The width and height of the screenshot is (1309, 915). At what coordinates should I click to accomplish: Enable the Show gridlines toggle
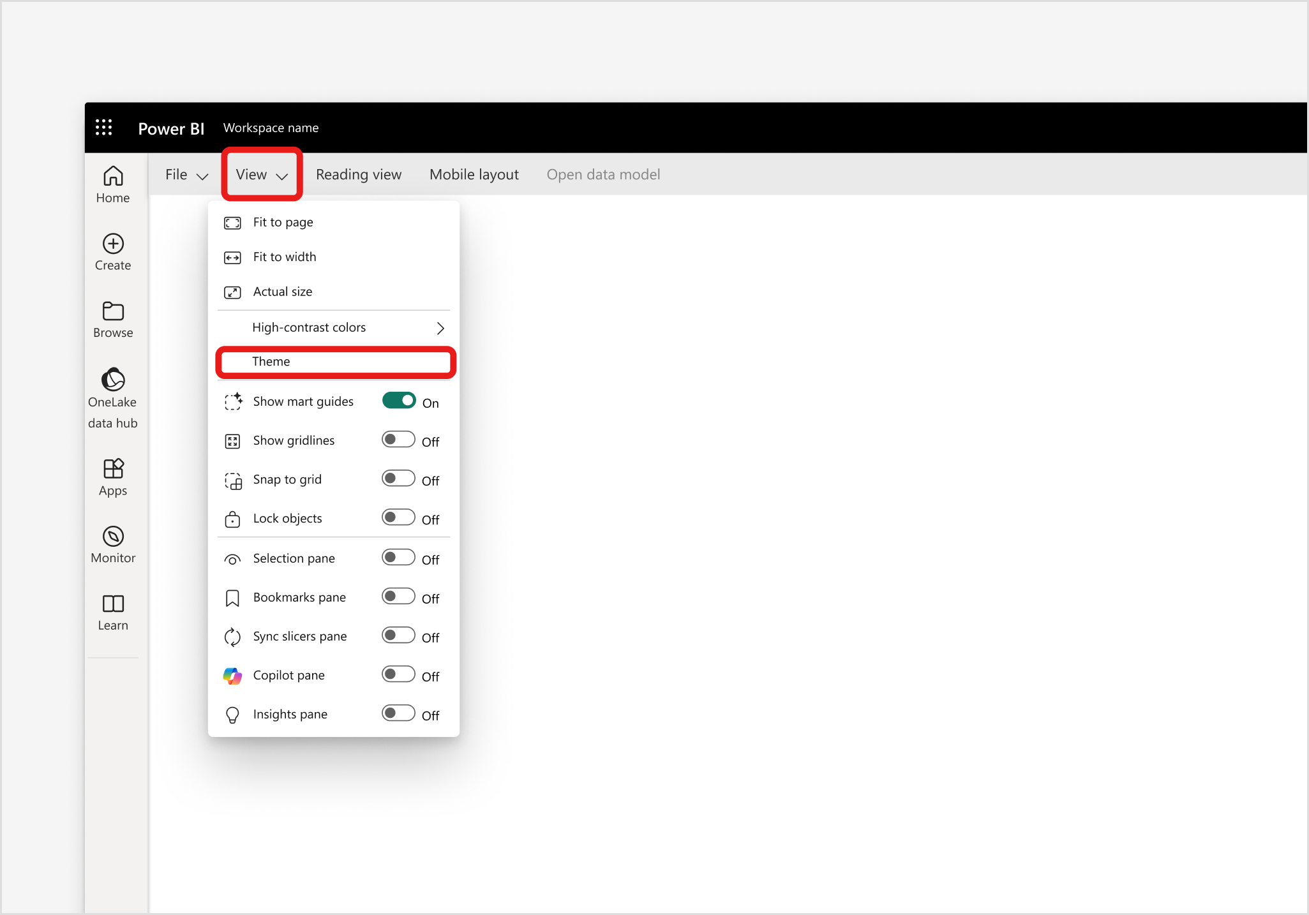tap(398, 440)
